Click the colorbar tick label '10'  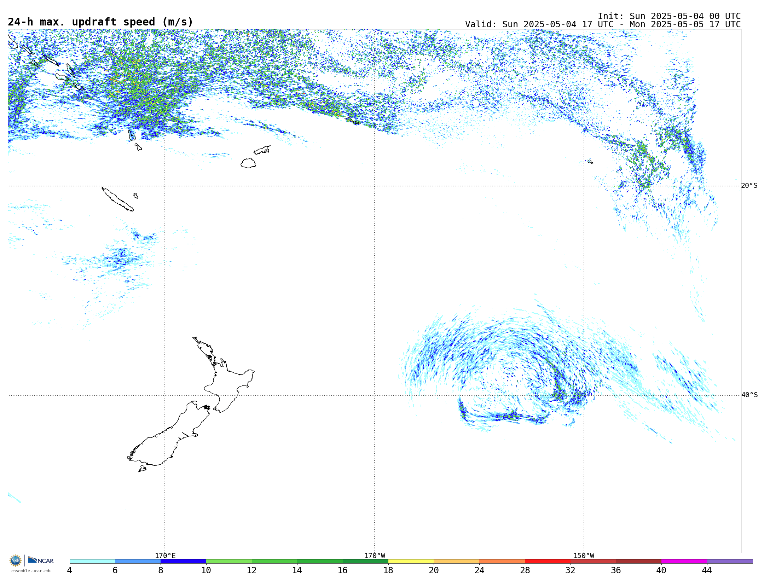tap(206, 570)
